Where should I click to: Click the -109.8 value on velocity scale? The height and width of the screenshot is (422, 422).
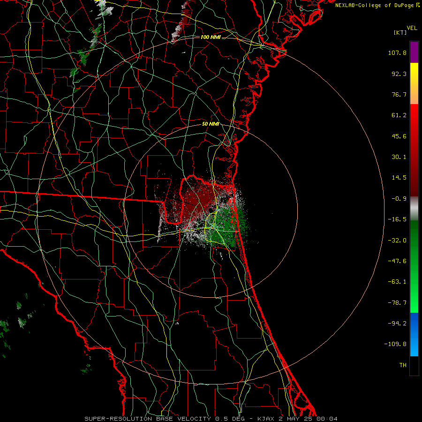pyautogui.click(x=395, y=344)
